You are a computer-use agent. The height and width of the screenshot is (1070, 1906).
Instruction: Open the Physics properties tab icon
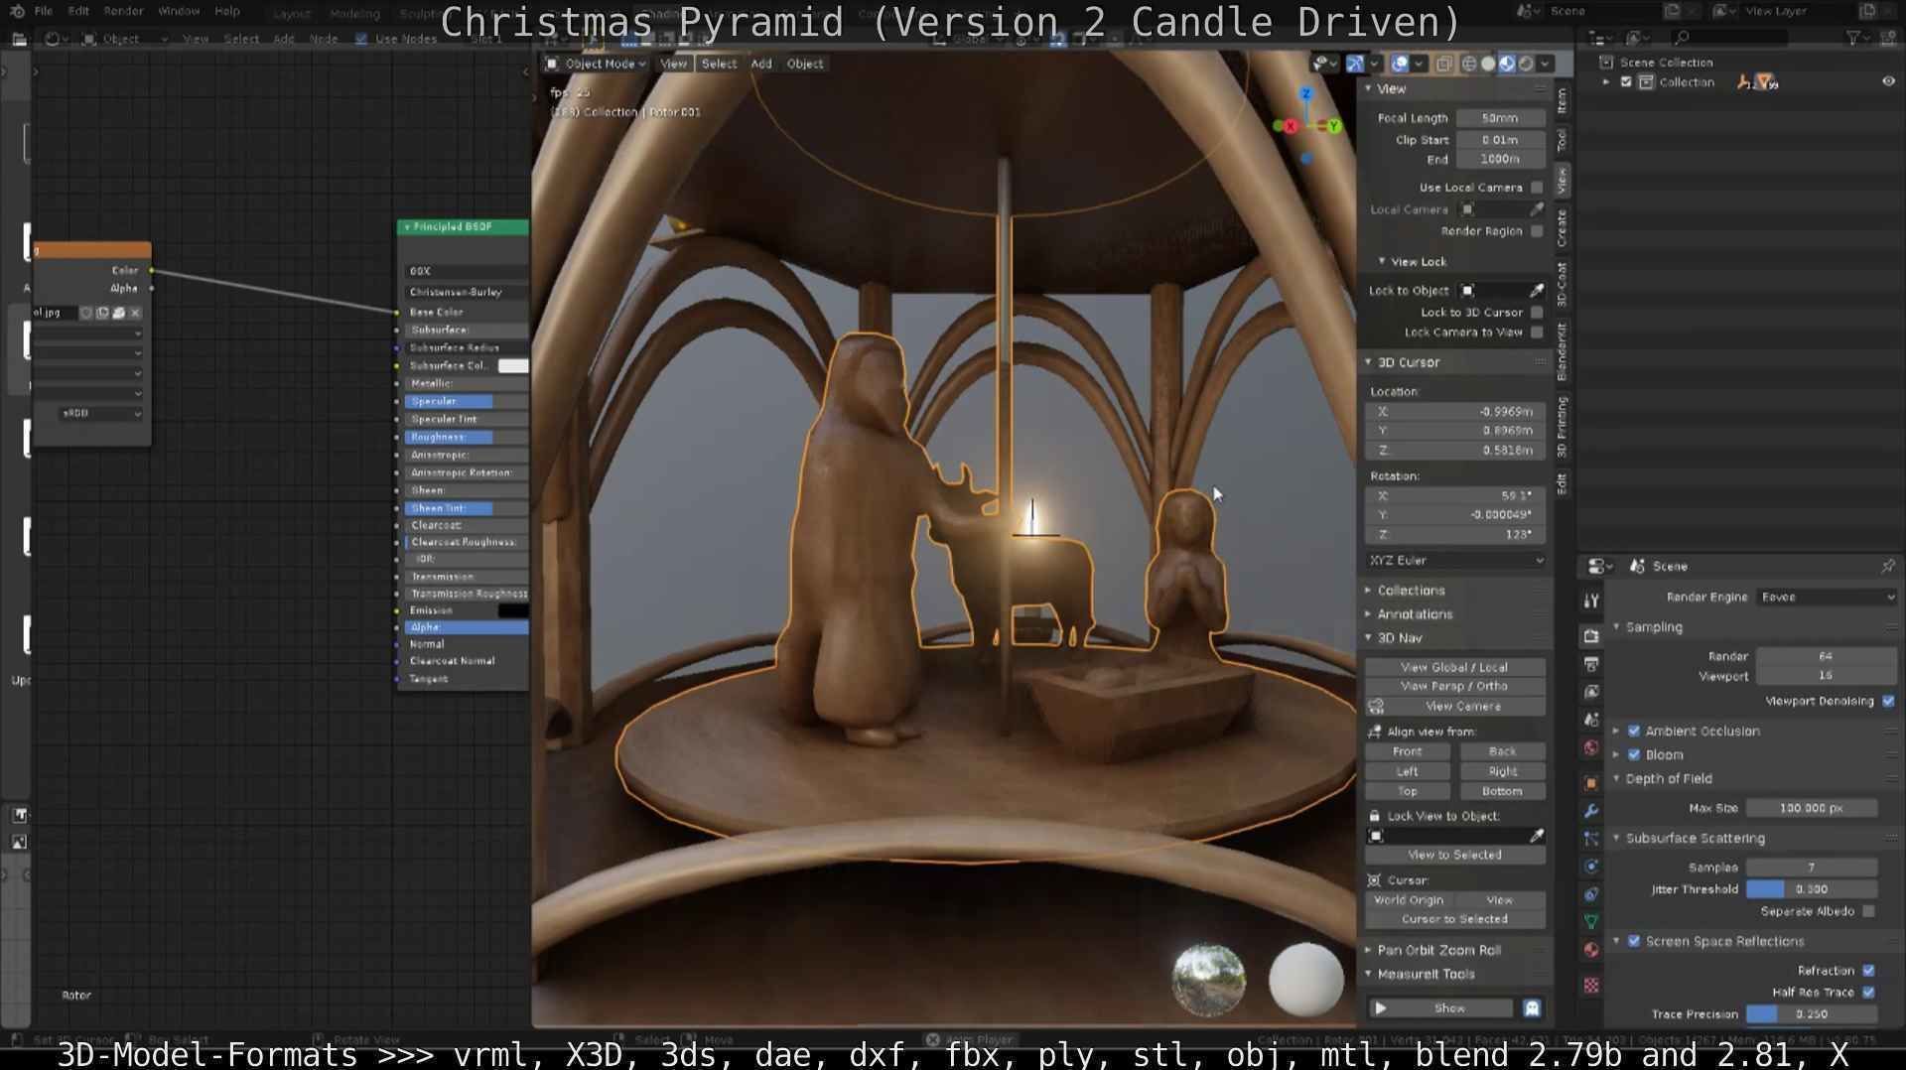(x=1591, y=867)
